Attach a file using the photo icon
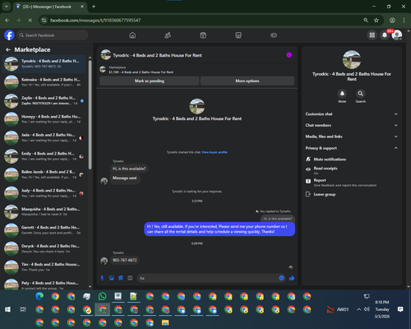Image resolution: width=411 pixels, height=329 pixels. pos(112,278)
